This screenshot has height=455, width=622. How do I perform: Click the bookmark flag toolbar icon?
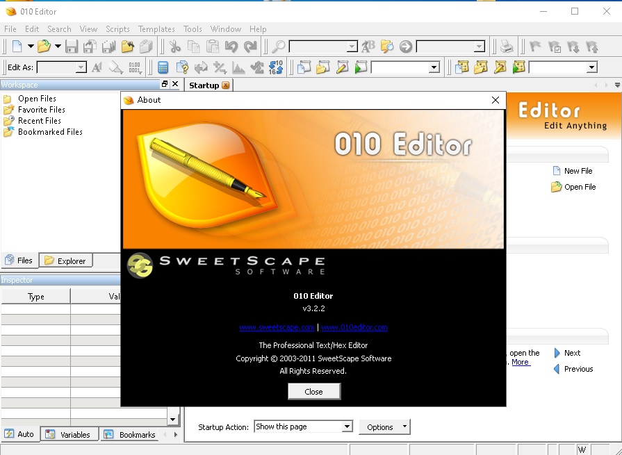pos(535,47)
